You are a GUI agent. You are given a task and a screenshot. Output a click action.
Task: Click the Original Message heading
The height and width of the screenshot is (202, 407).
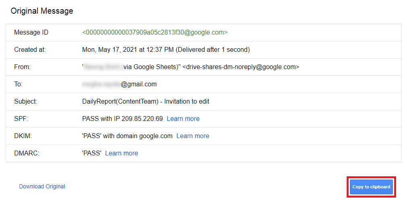coord(42,11)
